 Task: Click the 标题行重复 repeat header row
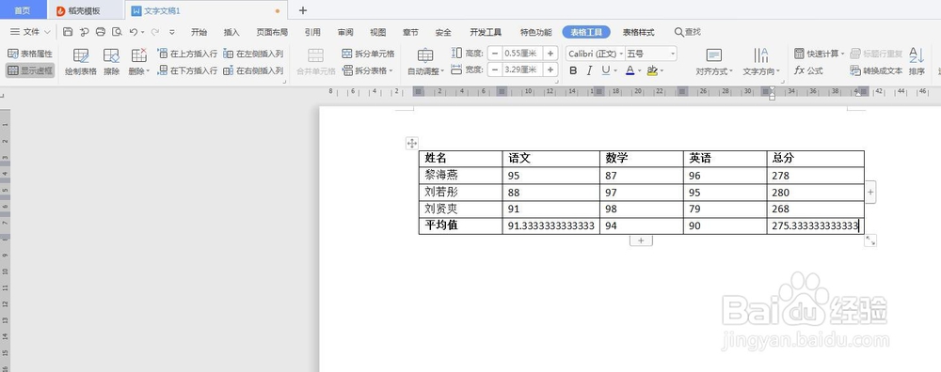pyautogui.click(x=877, y=54)
